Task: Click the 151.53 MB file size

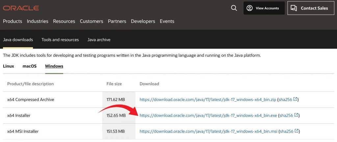Action: [x=116, y=131]
